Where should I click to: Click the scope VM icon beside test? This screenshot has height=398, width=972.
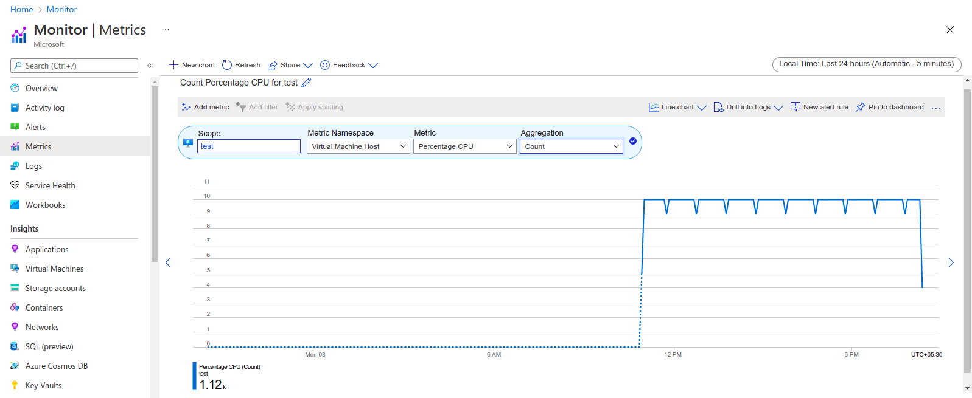(188, 143)
